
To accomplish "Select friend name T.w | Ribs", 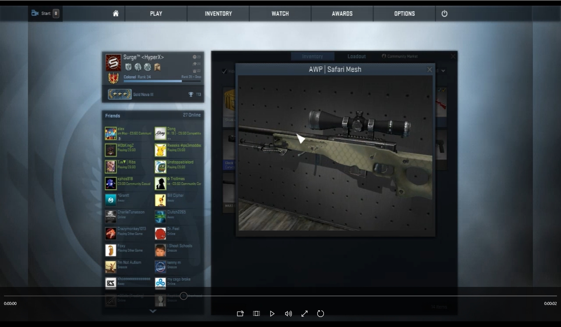I will tap(126, 162).
